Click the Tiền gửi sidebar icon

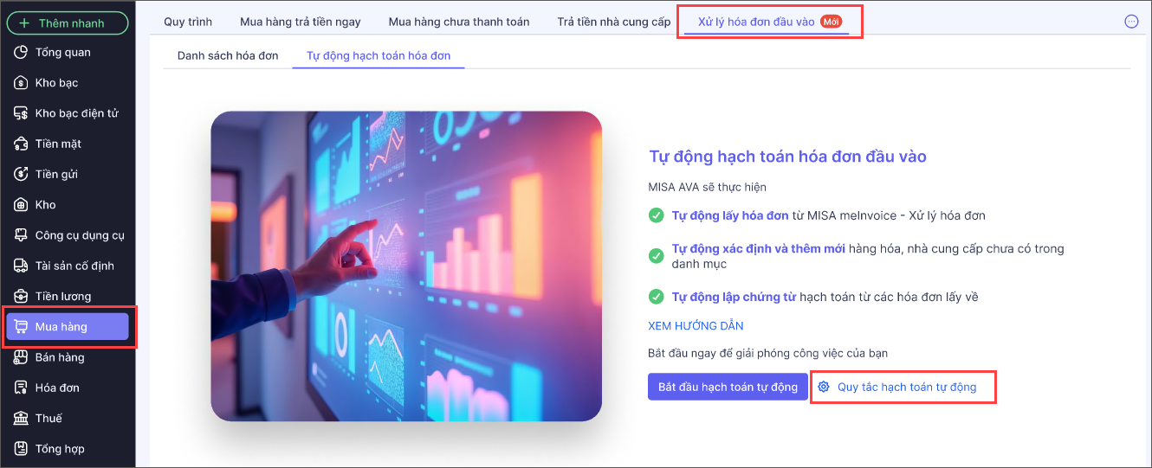tap(22, 174)
